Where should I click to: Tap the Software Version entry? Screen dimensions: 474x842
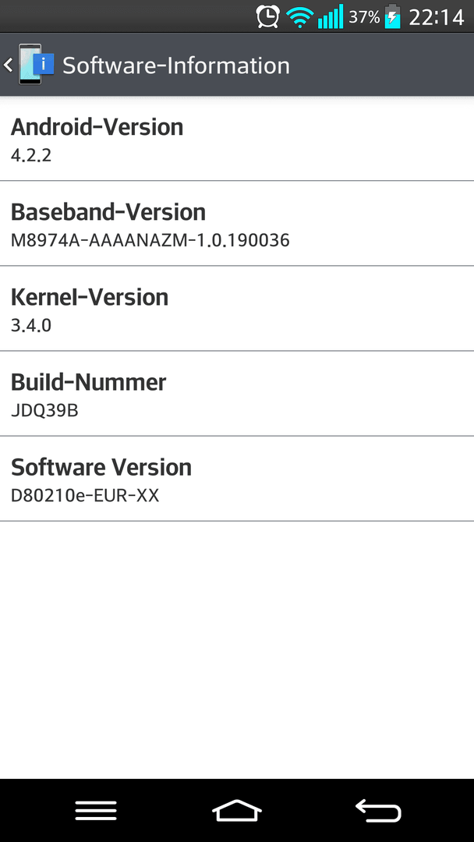(237, 479)
